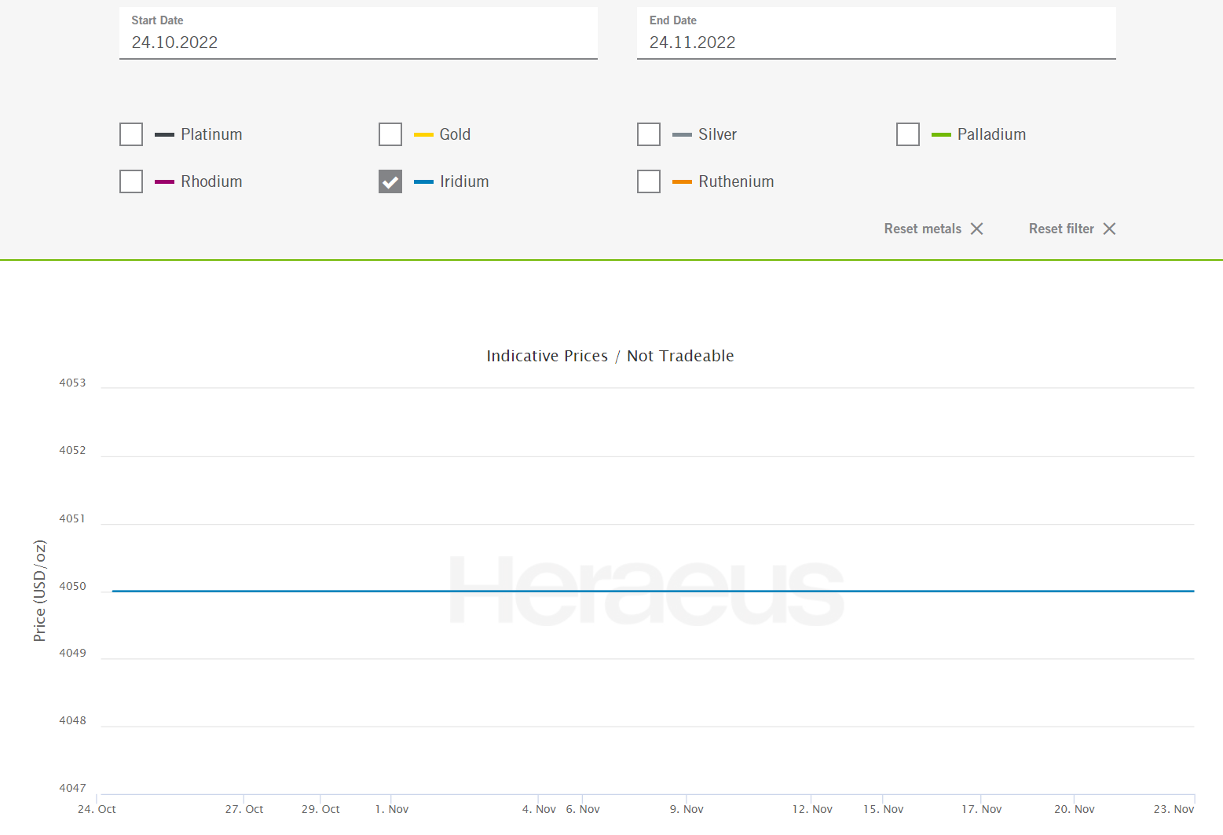The width and height of the screenshot is (1223, 835).
Task: Click the orange Ruthenium color line
Action: pos(682,181)
